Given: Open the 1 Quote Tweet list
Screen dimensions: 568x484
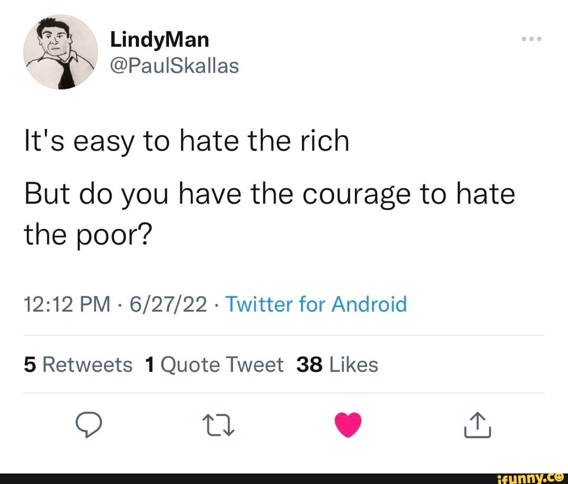Looking at the screenshot, I should (x=214, y=364).
